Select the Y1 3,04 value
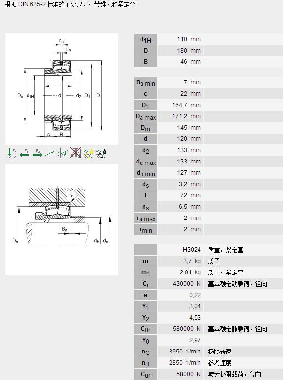The image size is (283, 380). click(195, 306)
